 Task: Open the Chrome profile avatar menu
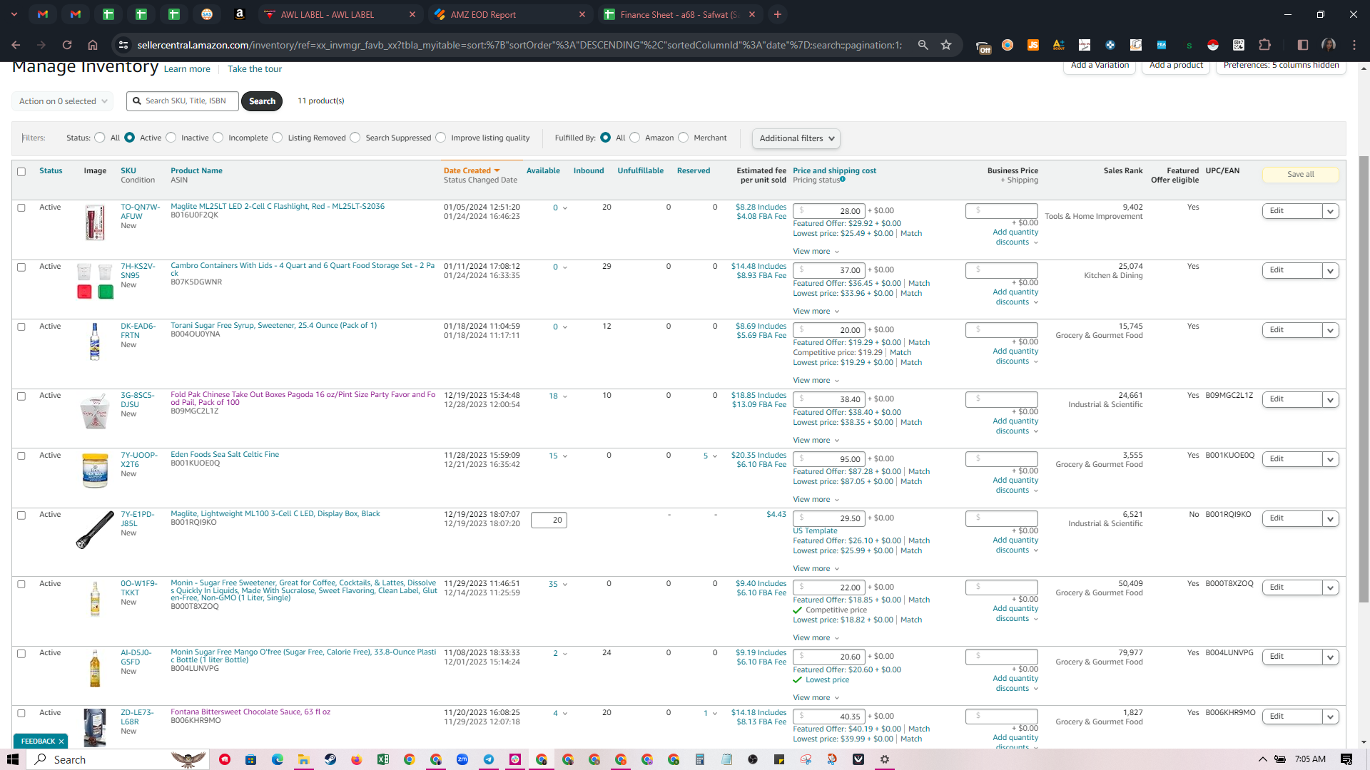(1329, 45)
